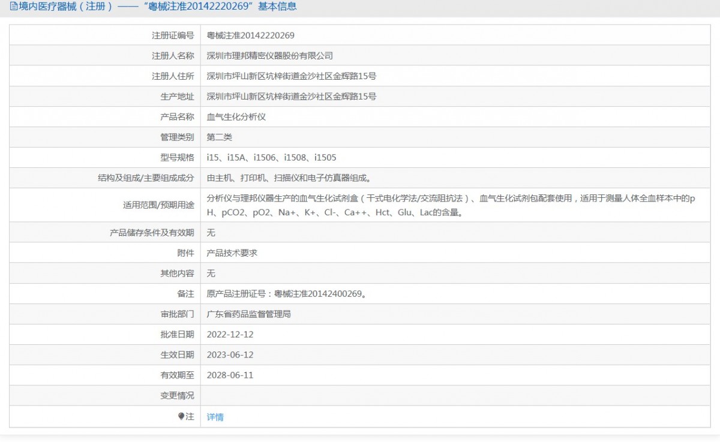This screenshot has height=442, width=720.
Task: Click the 生效日期 row label
Action: [177, 355]
